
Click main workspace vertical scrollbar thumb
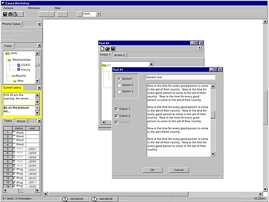coord(265,108)
